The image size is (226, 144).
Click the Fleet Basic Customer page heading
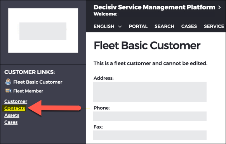tap(147, 46)
